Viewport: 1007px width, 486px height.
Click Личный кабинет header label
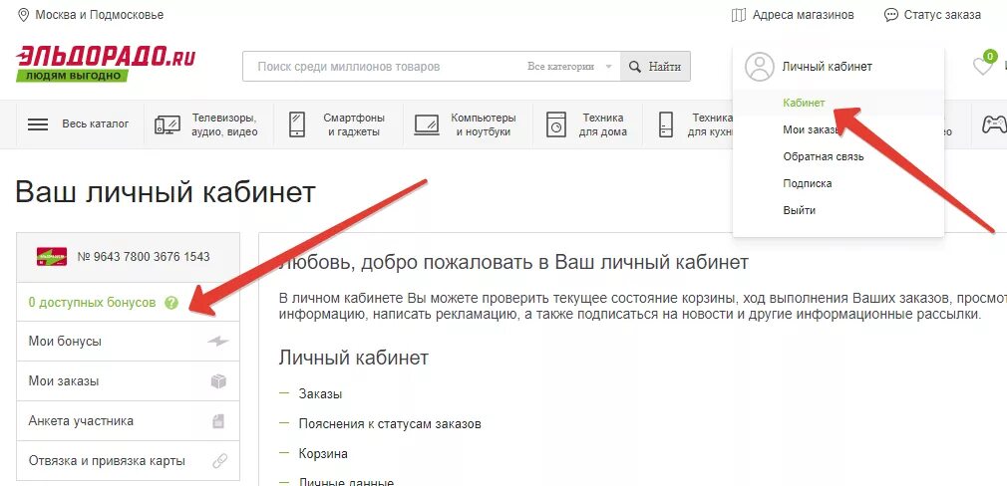click(828, 67)
